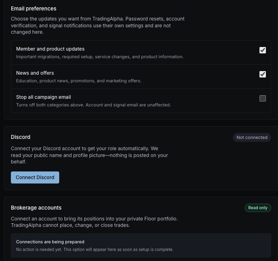Click the Stop all campaign email label
278x261 pixels.
click(x=44, y=97)
